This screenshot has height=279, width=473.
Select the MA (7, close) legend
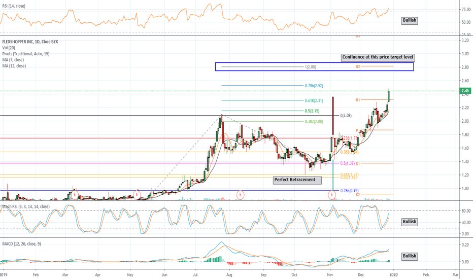(13, 60)
